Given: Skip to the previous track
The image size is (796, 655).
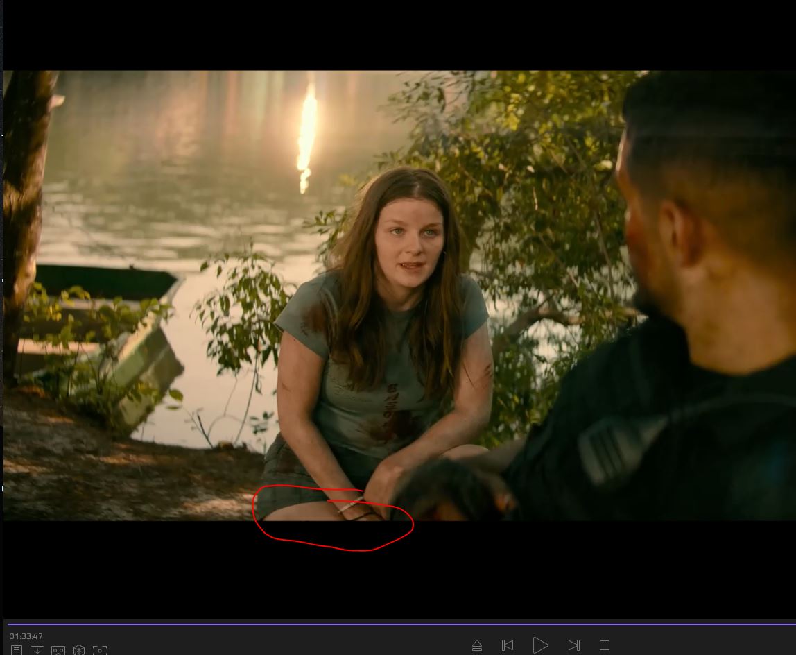Looking at the screenshot, I should (508, 645).
